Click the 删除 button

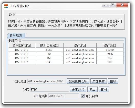(x=113, y=81)
